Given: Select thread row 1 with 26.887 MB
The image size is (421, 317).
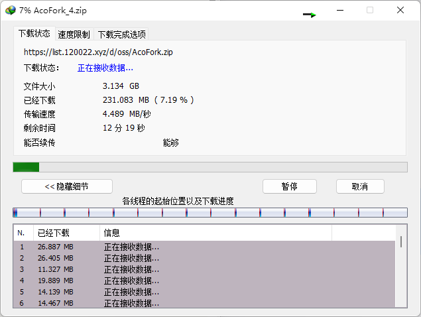Looking at the screenshot, I should [133, 247].
